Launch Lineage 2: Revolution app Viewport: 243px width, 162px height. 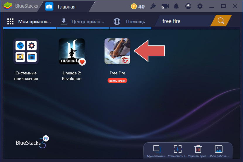tap(72, 51)
